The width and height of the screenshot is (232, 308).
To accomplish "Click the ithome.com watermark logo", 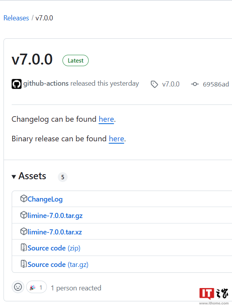I will point(214,296).
